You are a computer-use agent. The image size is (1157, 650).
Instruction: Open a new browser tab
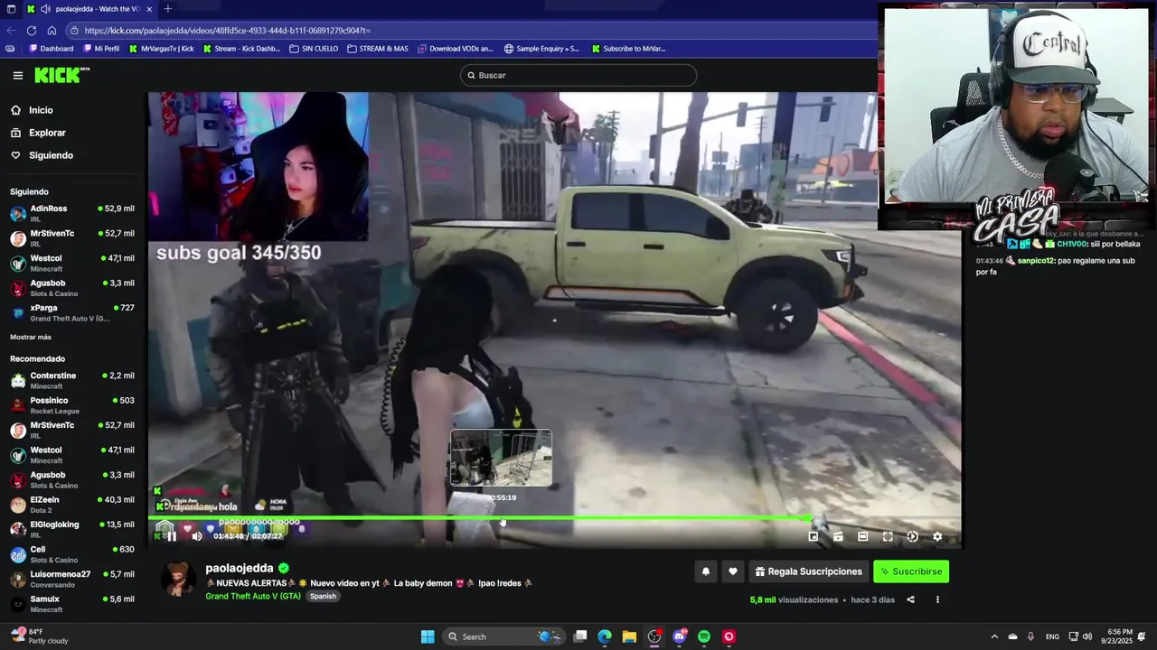tap(167, 9)
